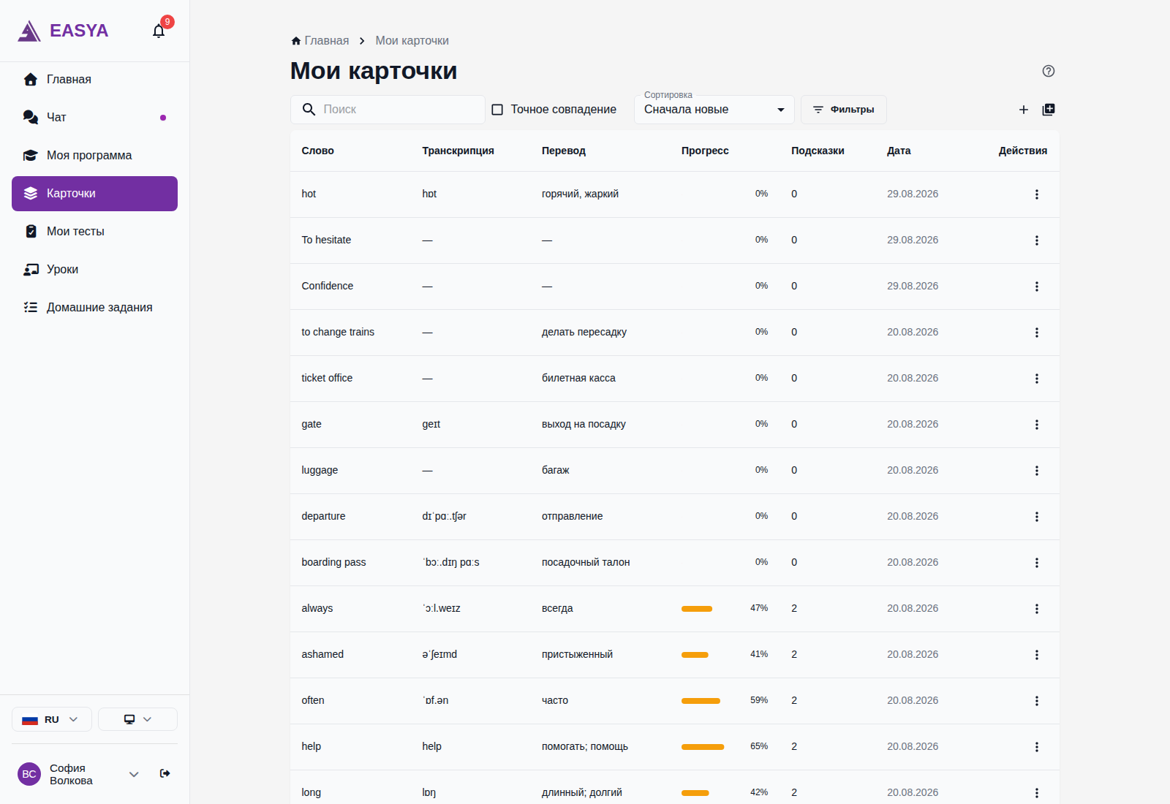Click the BC user avatar
The width and height of the screenshot is (1170, 804).
[x=29, y=774]
